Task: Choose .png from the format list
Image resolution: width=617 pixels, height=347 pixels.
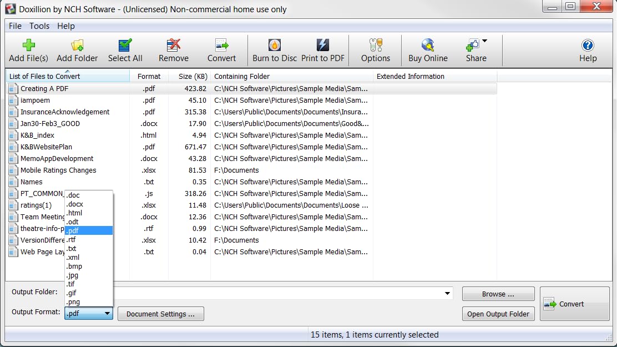Action: coord(89,302)
